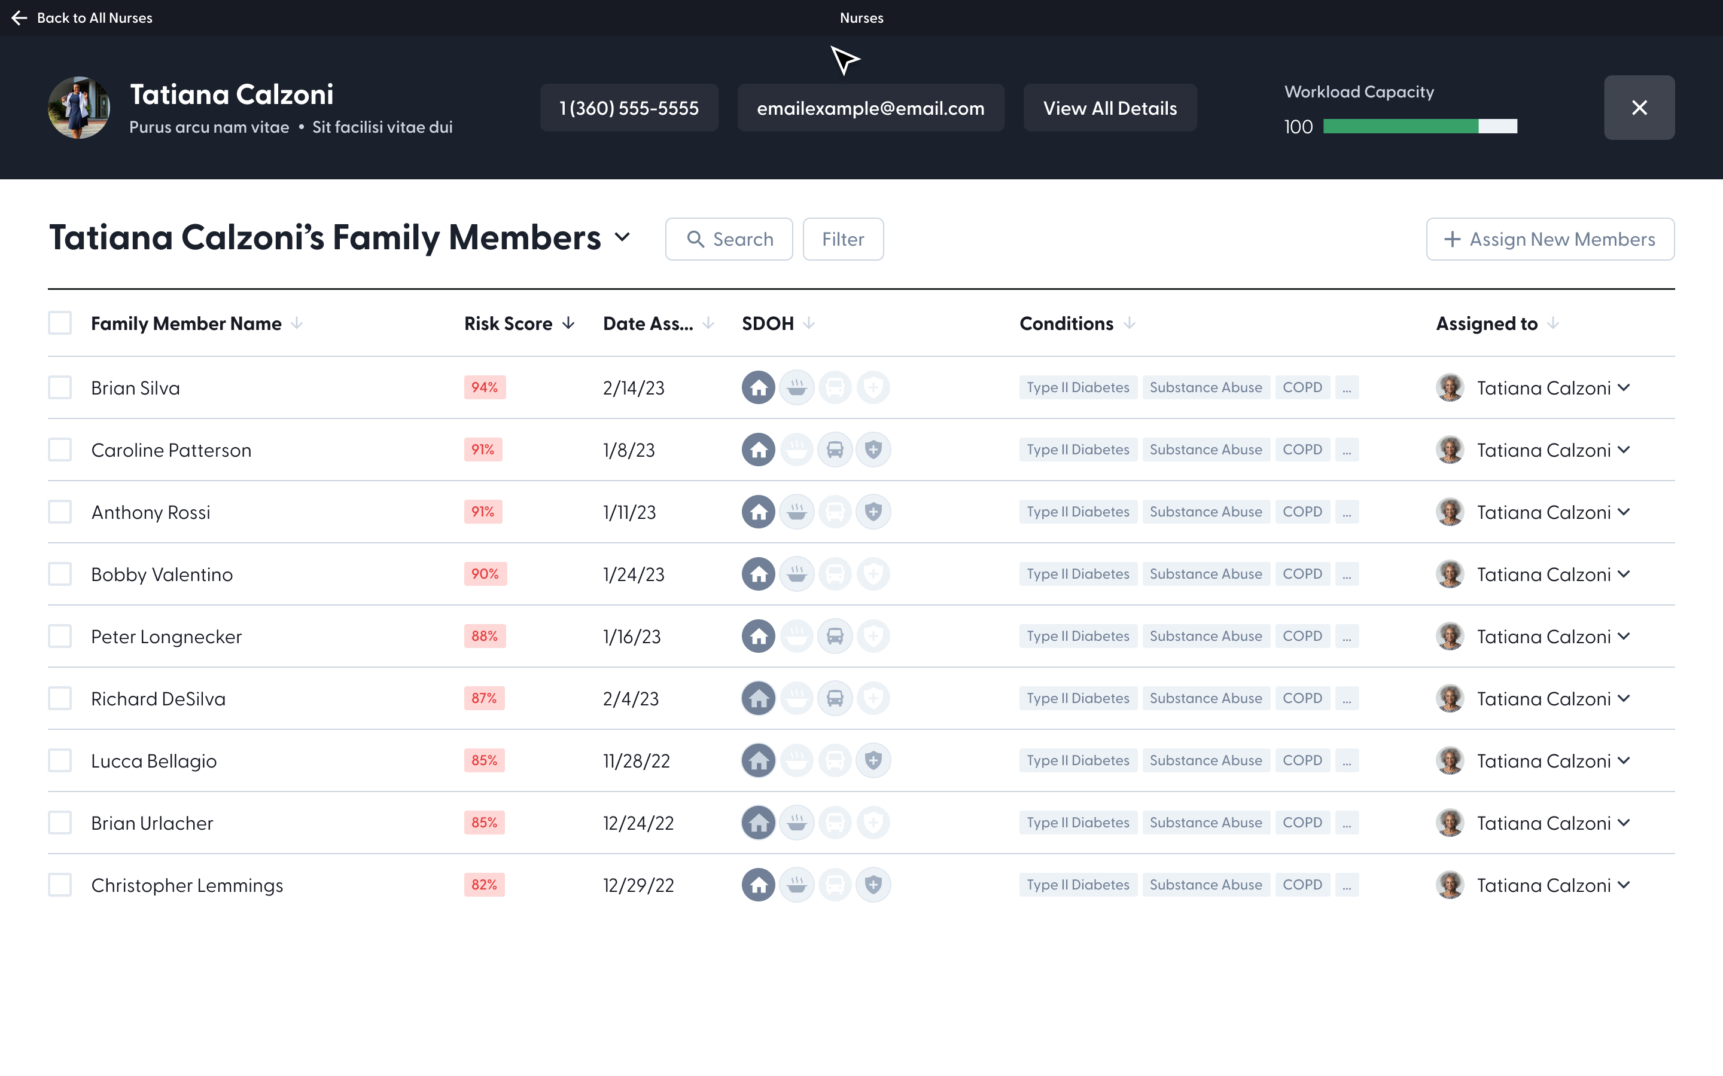Expand Tatiana Calzoni's Family Members title dropdown
The height and width of the screenshot is (1076, 1723).
(622, 238)
